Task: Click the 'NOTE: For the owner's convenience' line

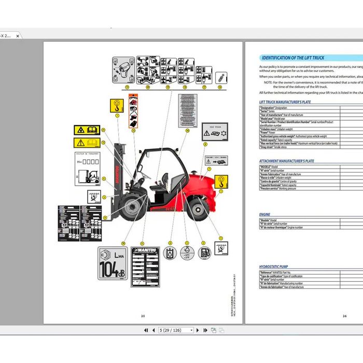Action: (313, 82)
